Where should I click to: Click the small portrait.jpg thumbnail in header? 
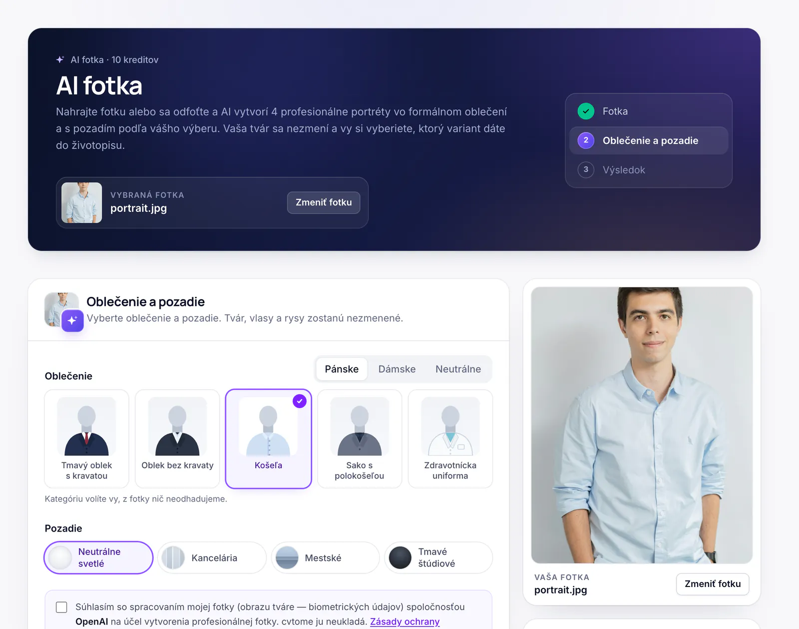[81, 202]
